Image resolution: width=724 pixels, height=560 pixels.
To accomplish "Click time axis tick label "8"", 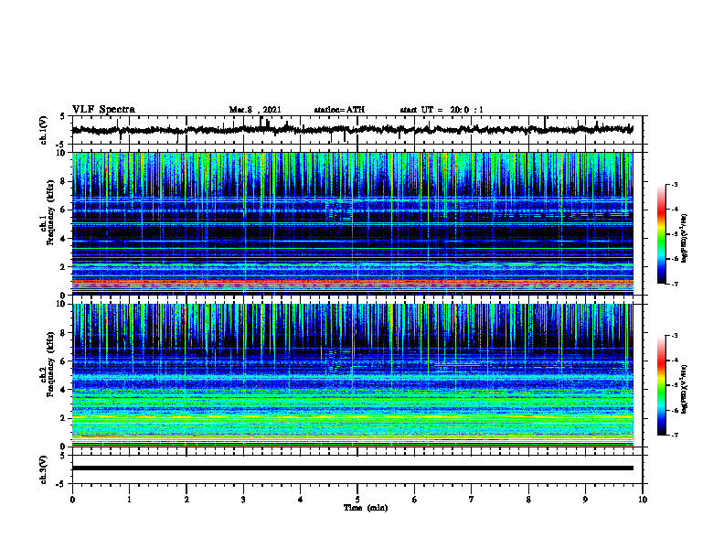I will click(528, 500).
